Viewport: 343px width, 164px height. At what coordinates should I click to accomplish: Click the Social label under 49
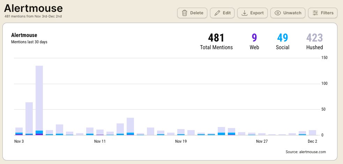[x=282, y=47]
